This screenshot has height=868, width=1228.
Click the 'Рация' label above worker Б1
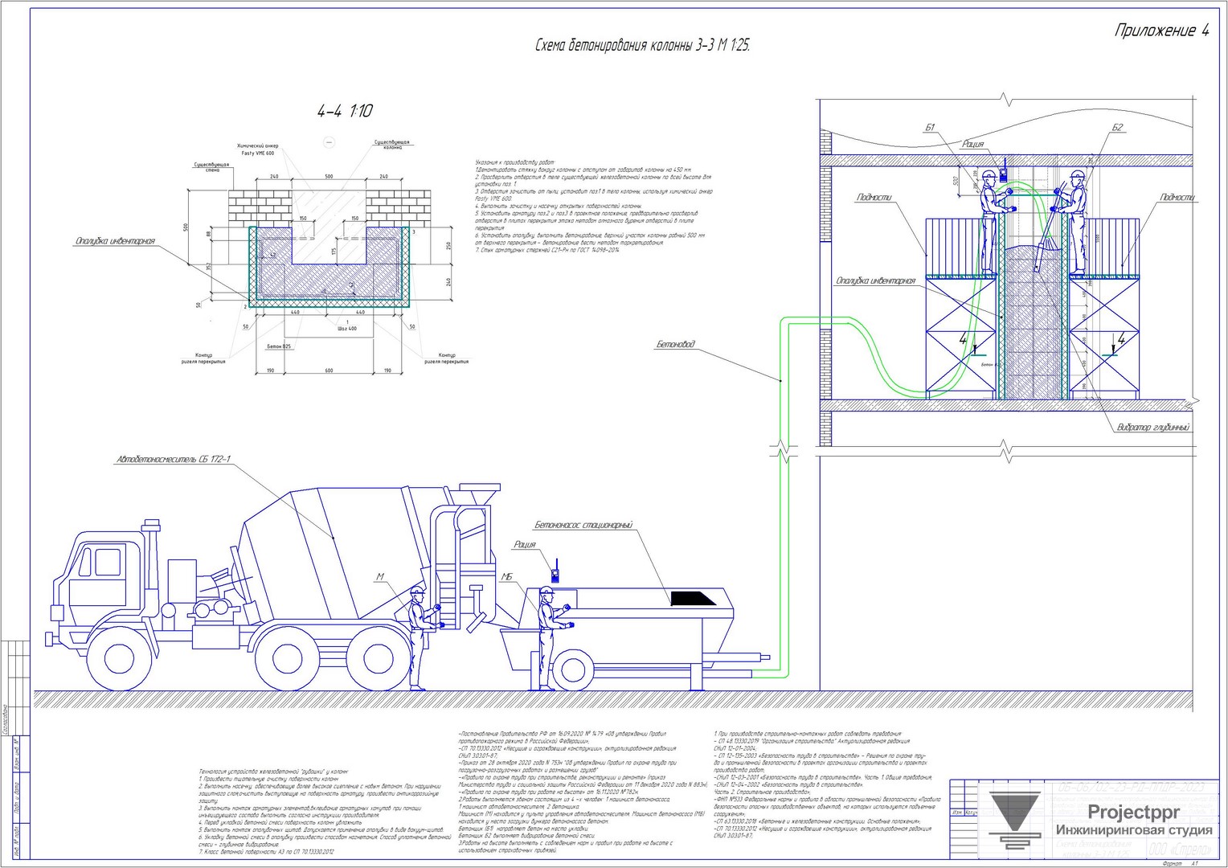point(973,144)
